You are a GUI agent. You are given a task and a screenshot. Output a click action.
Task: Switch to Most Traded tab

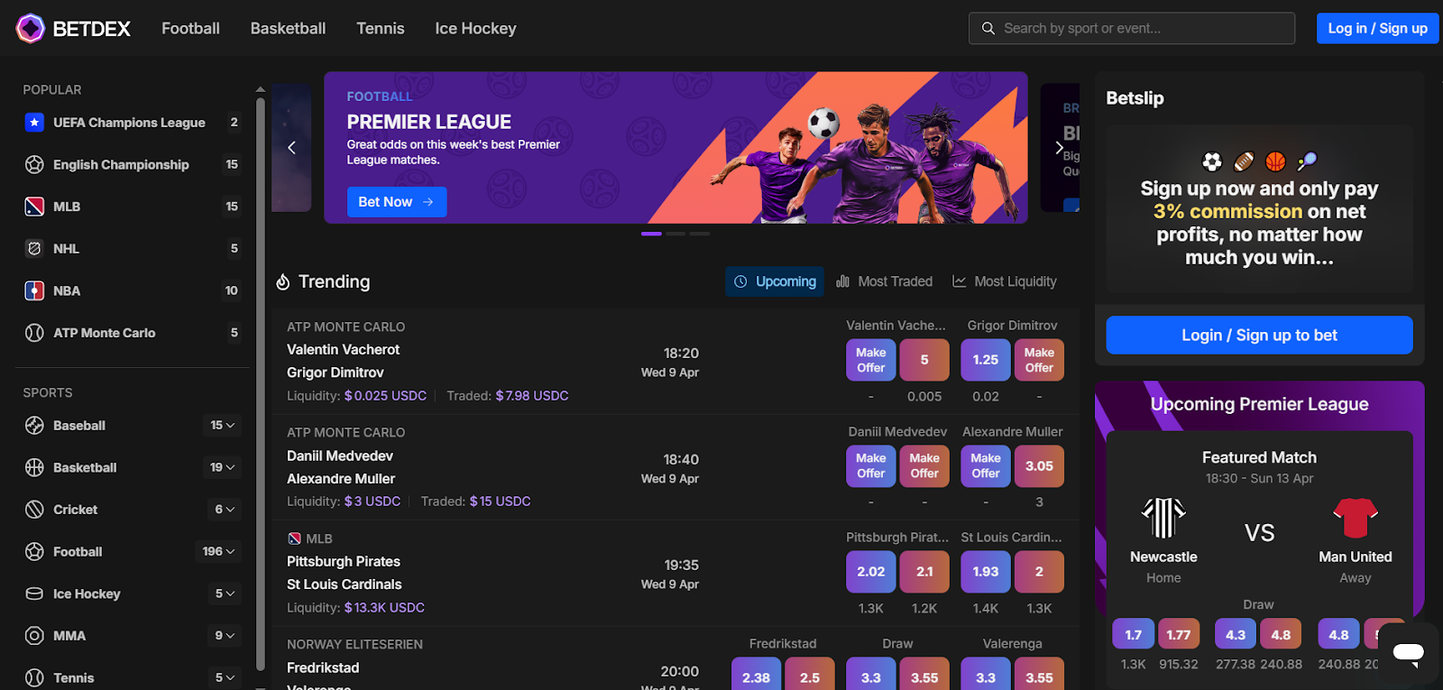[x=884, y=281]
